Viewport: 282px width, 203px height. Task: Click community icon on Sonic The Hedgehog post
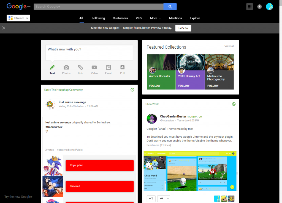132,90
